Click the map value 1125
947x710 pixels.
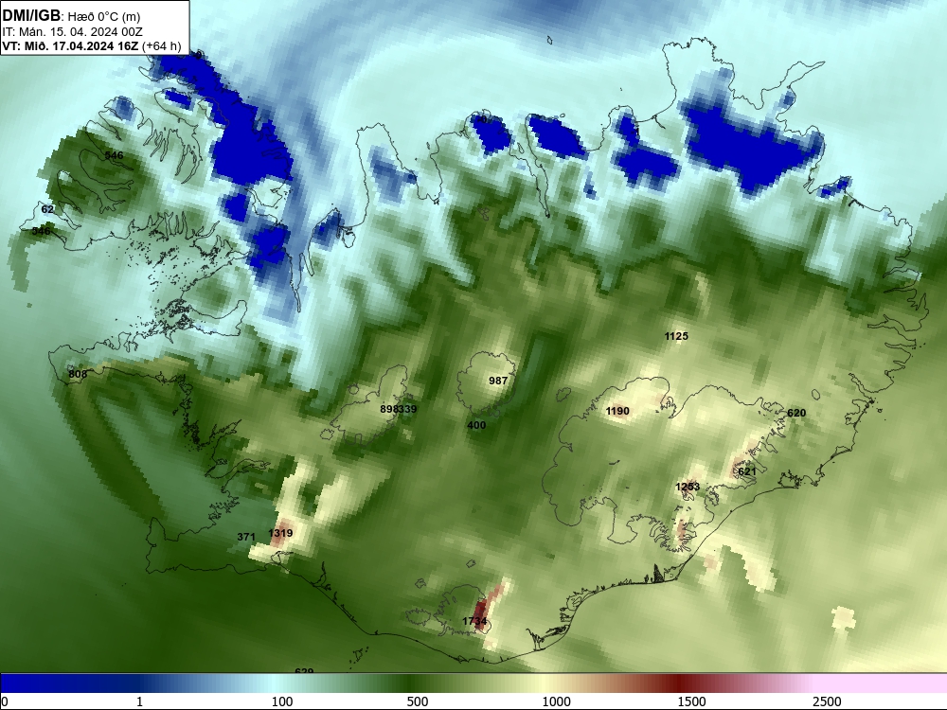tap(676, 336)
